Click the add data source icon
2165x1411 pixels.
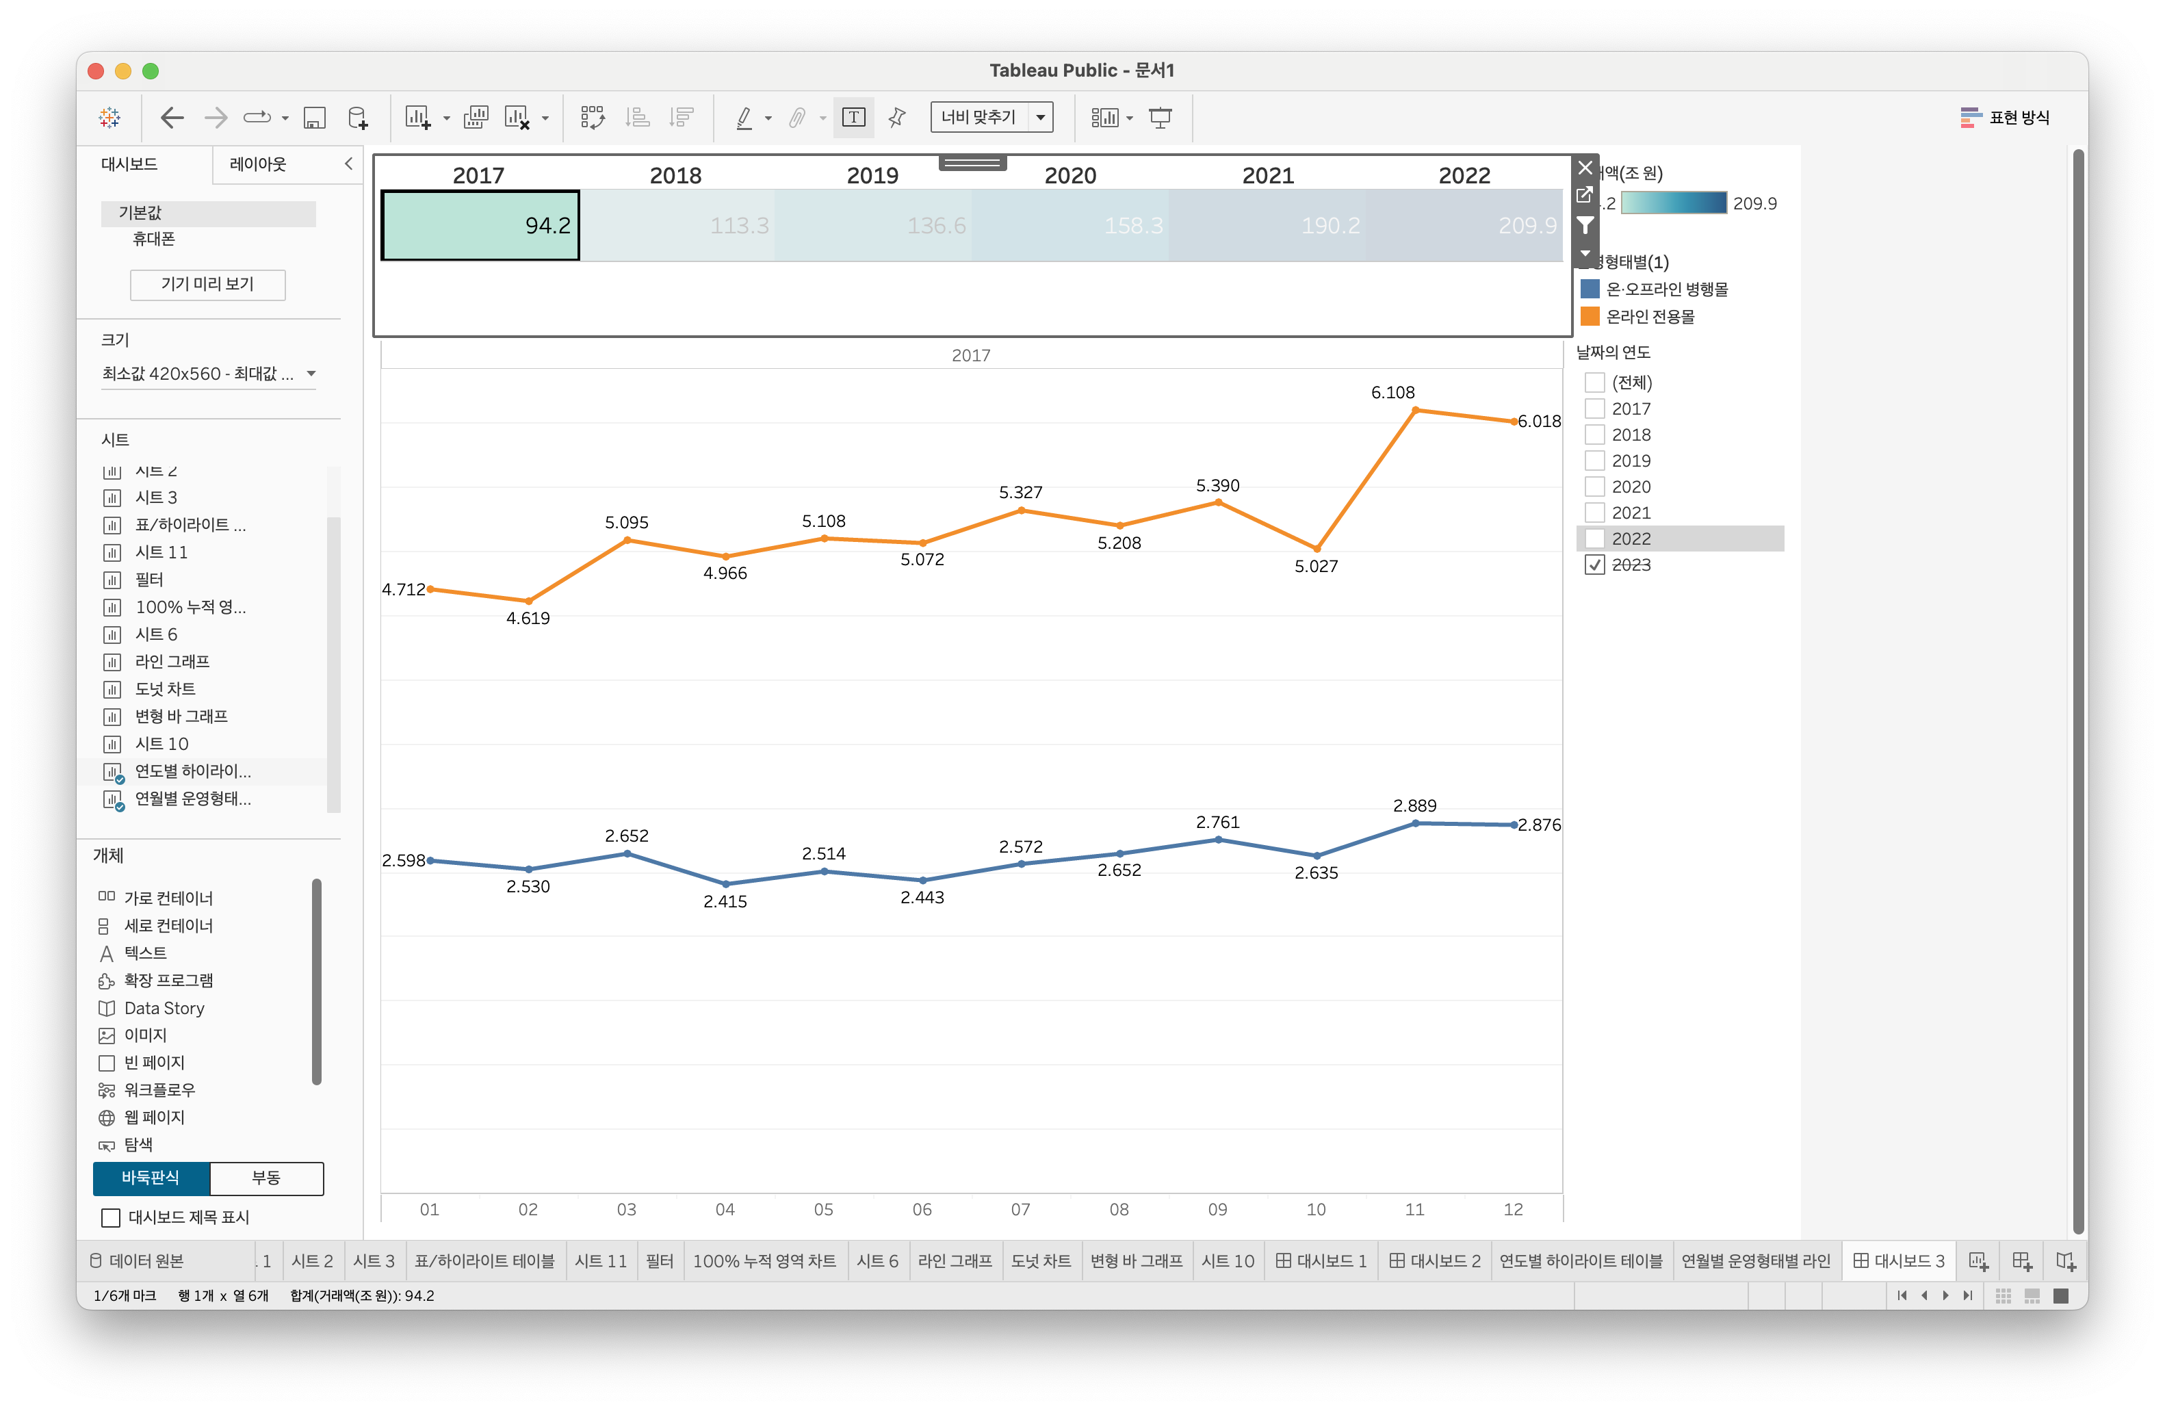(x=359, y=118)
